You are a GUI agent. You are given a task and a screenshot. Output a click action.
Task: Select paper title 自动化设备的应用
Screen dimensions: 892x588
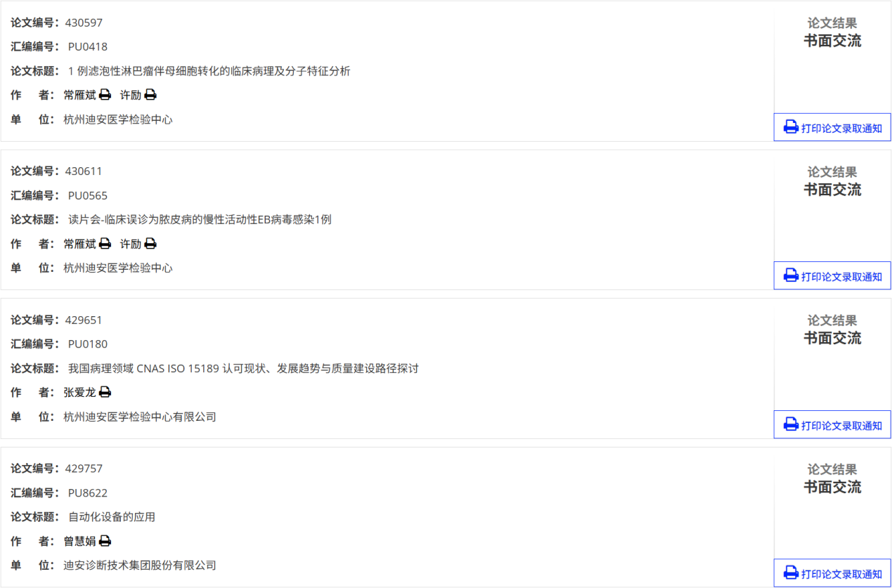pos(112,517)
